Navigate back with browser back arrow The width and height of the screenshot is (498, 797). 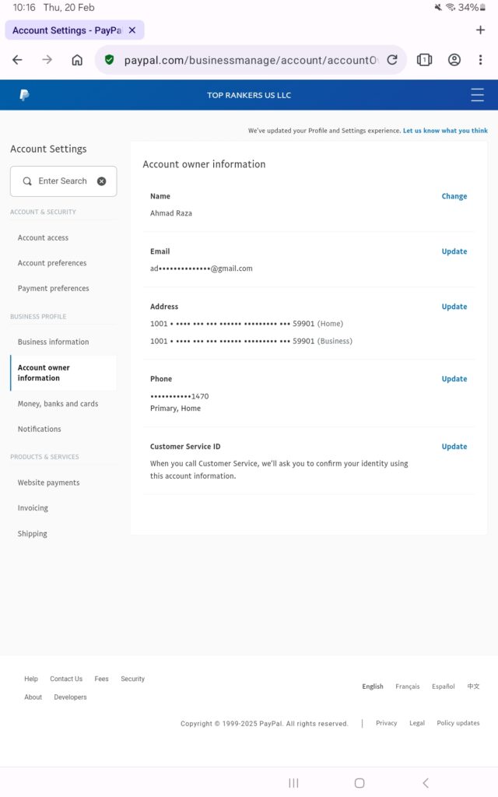[x=17, y=60]
